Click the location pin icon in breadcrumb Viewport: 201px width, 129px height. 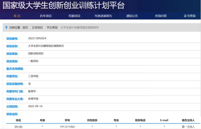coord(6,27)
